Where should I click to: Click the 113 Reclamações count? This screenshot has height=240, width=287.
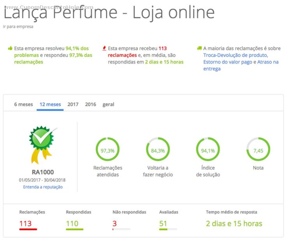point(25,224)
